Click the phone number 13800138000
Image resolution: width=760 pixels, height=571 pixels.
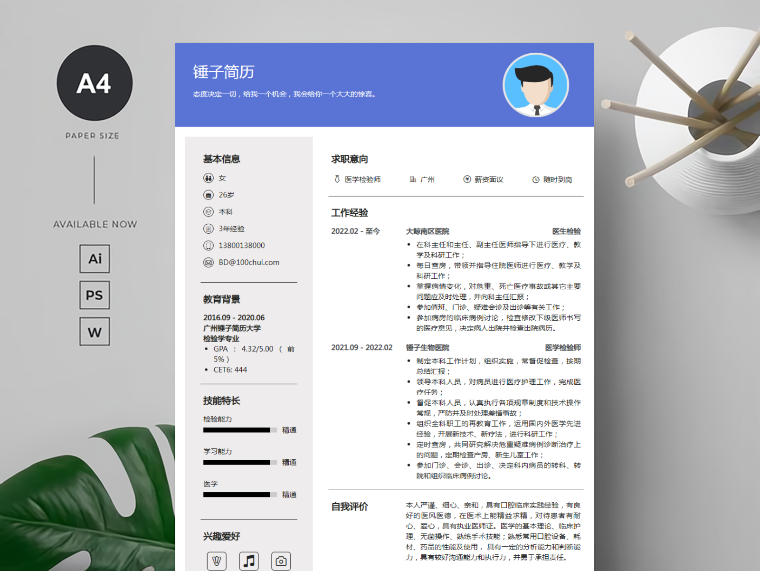[242, 246]
